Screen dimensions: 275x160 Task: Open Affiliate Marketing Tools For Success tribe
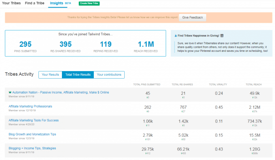pyautogui.click(x=34, y=120)
